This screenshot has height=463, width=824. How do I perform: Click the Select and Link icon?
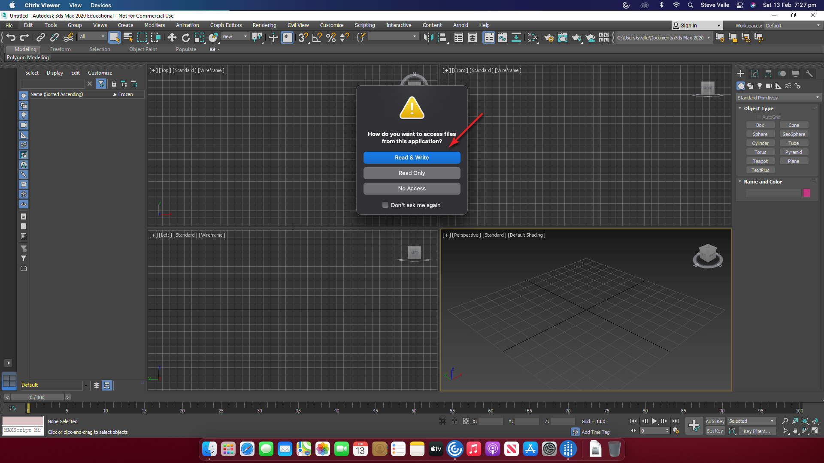tap(40, 38)
